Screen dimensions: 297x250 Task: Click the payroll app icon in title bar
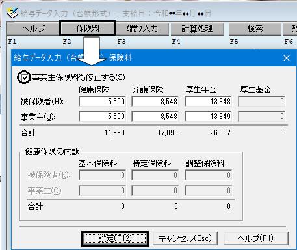point(12,13)
